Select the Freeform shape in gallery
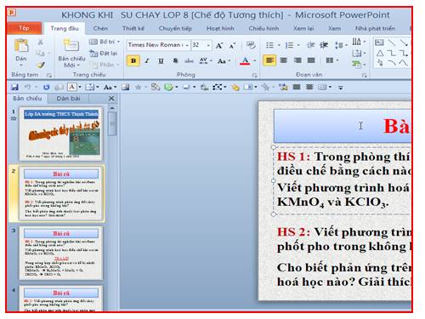 point(380,63)
